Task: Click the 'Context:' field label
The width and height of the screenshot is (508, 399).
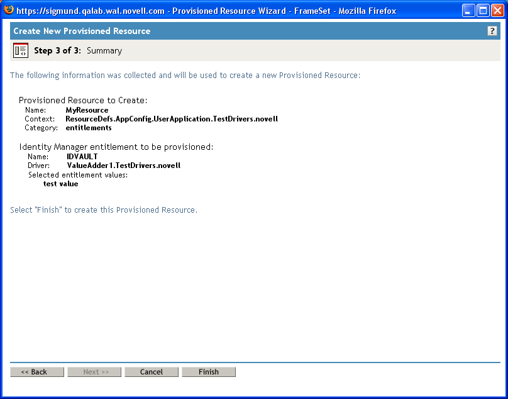Action: tap(40, 119)
